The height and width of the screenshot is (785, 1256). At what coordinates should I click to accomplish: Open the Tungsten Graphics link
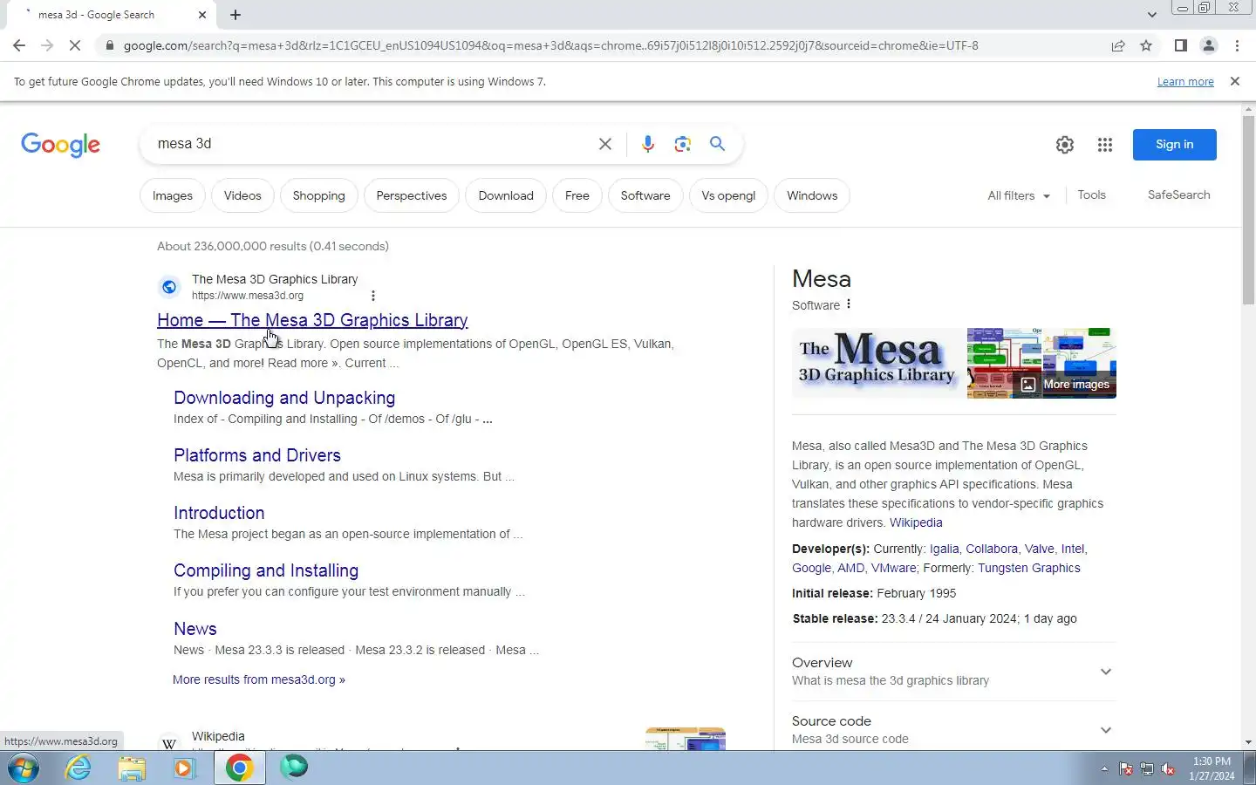(1028, 568)
